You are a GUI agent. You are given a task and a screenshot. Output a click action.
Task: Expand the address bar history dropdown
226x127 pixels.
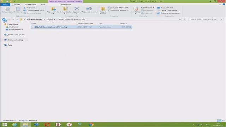pos(180,19)
